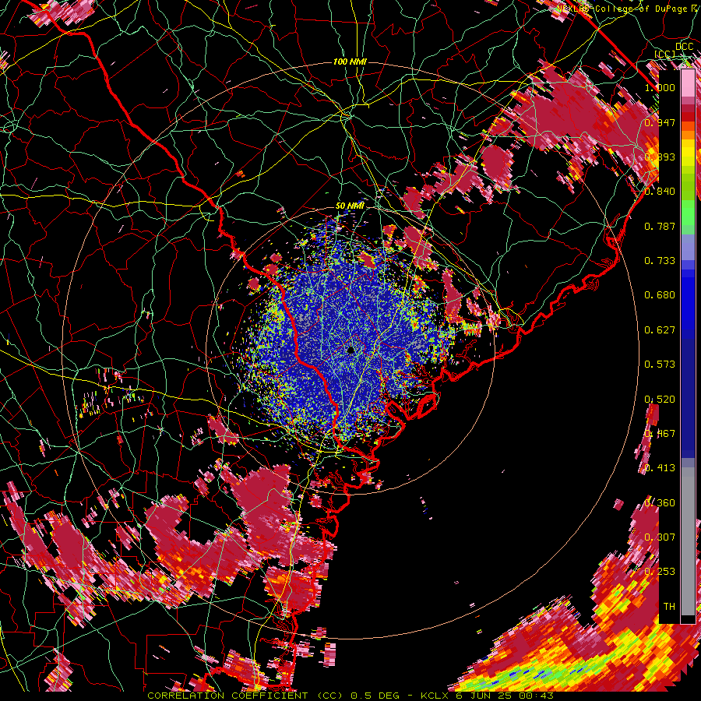Click the 0.733 value on the color scale
Screen dimensions: 701x701
tap(660, 261)
